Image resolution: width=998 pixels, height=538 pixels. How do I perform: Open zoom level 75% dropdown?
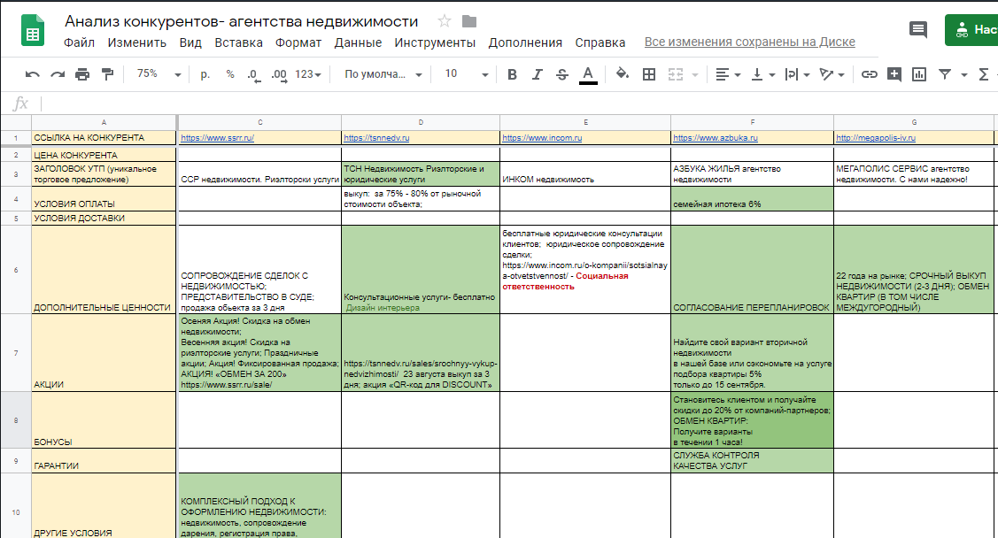pyautogui.click(x=159, y=74)
